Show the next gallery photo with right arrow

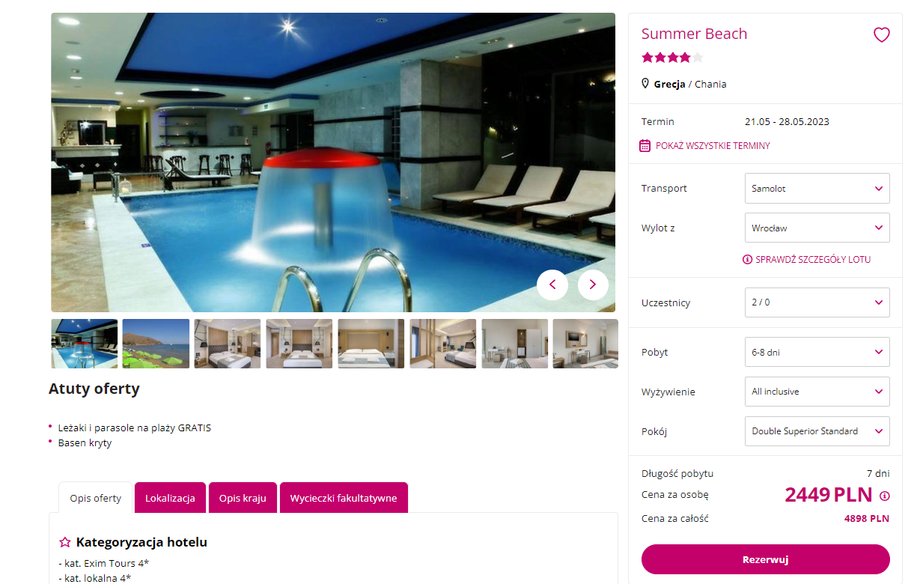click(593, 285)
